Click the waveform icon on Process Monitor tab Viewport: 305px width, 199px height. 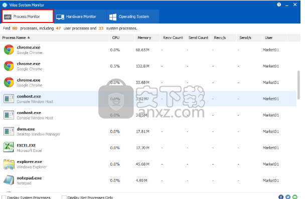(x=8, y=17)
